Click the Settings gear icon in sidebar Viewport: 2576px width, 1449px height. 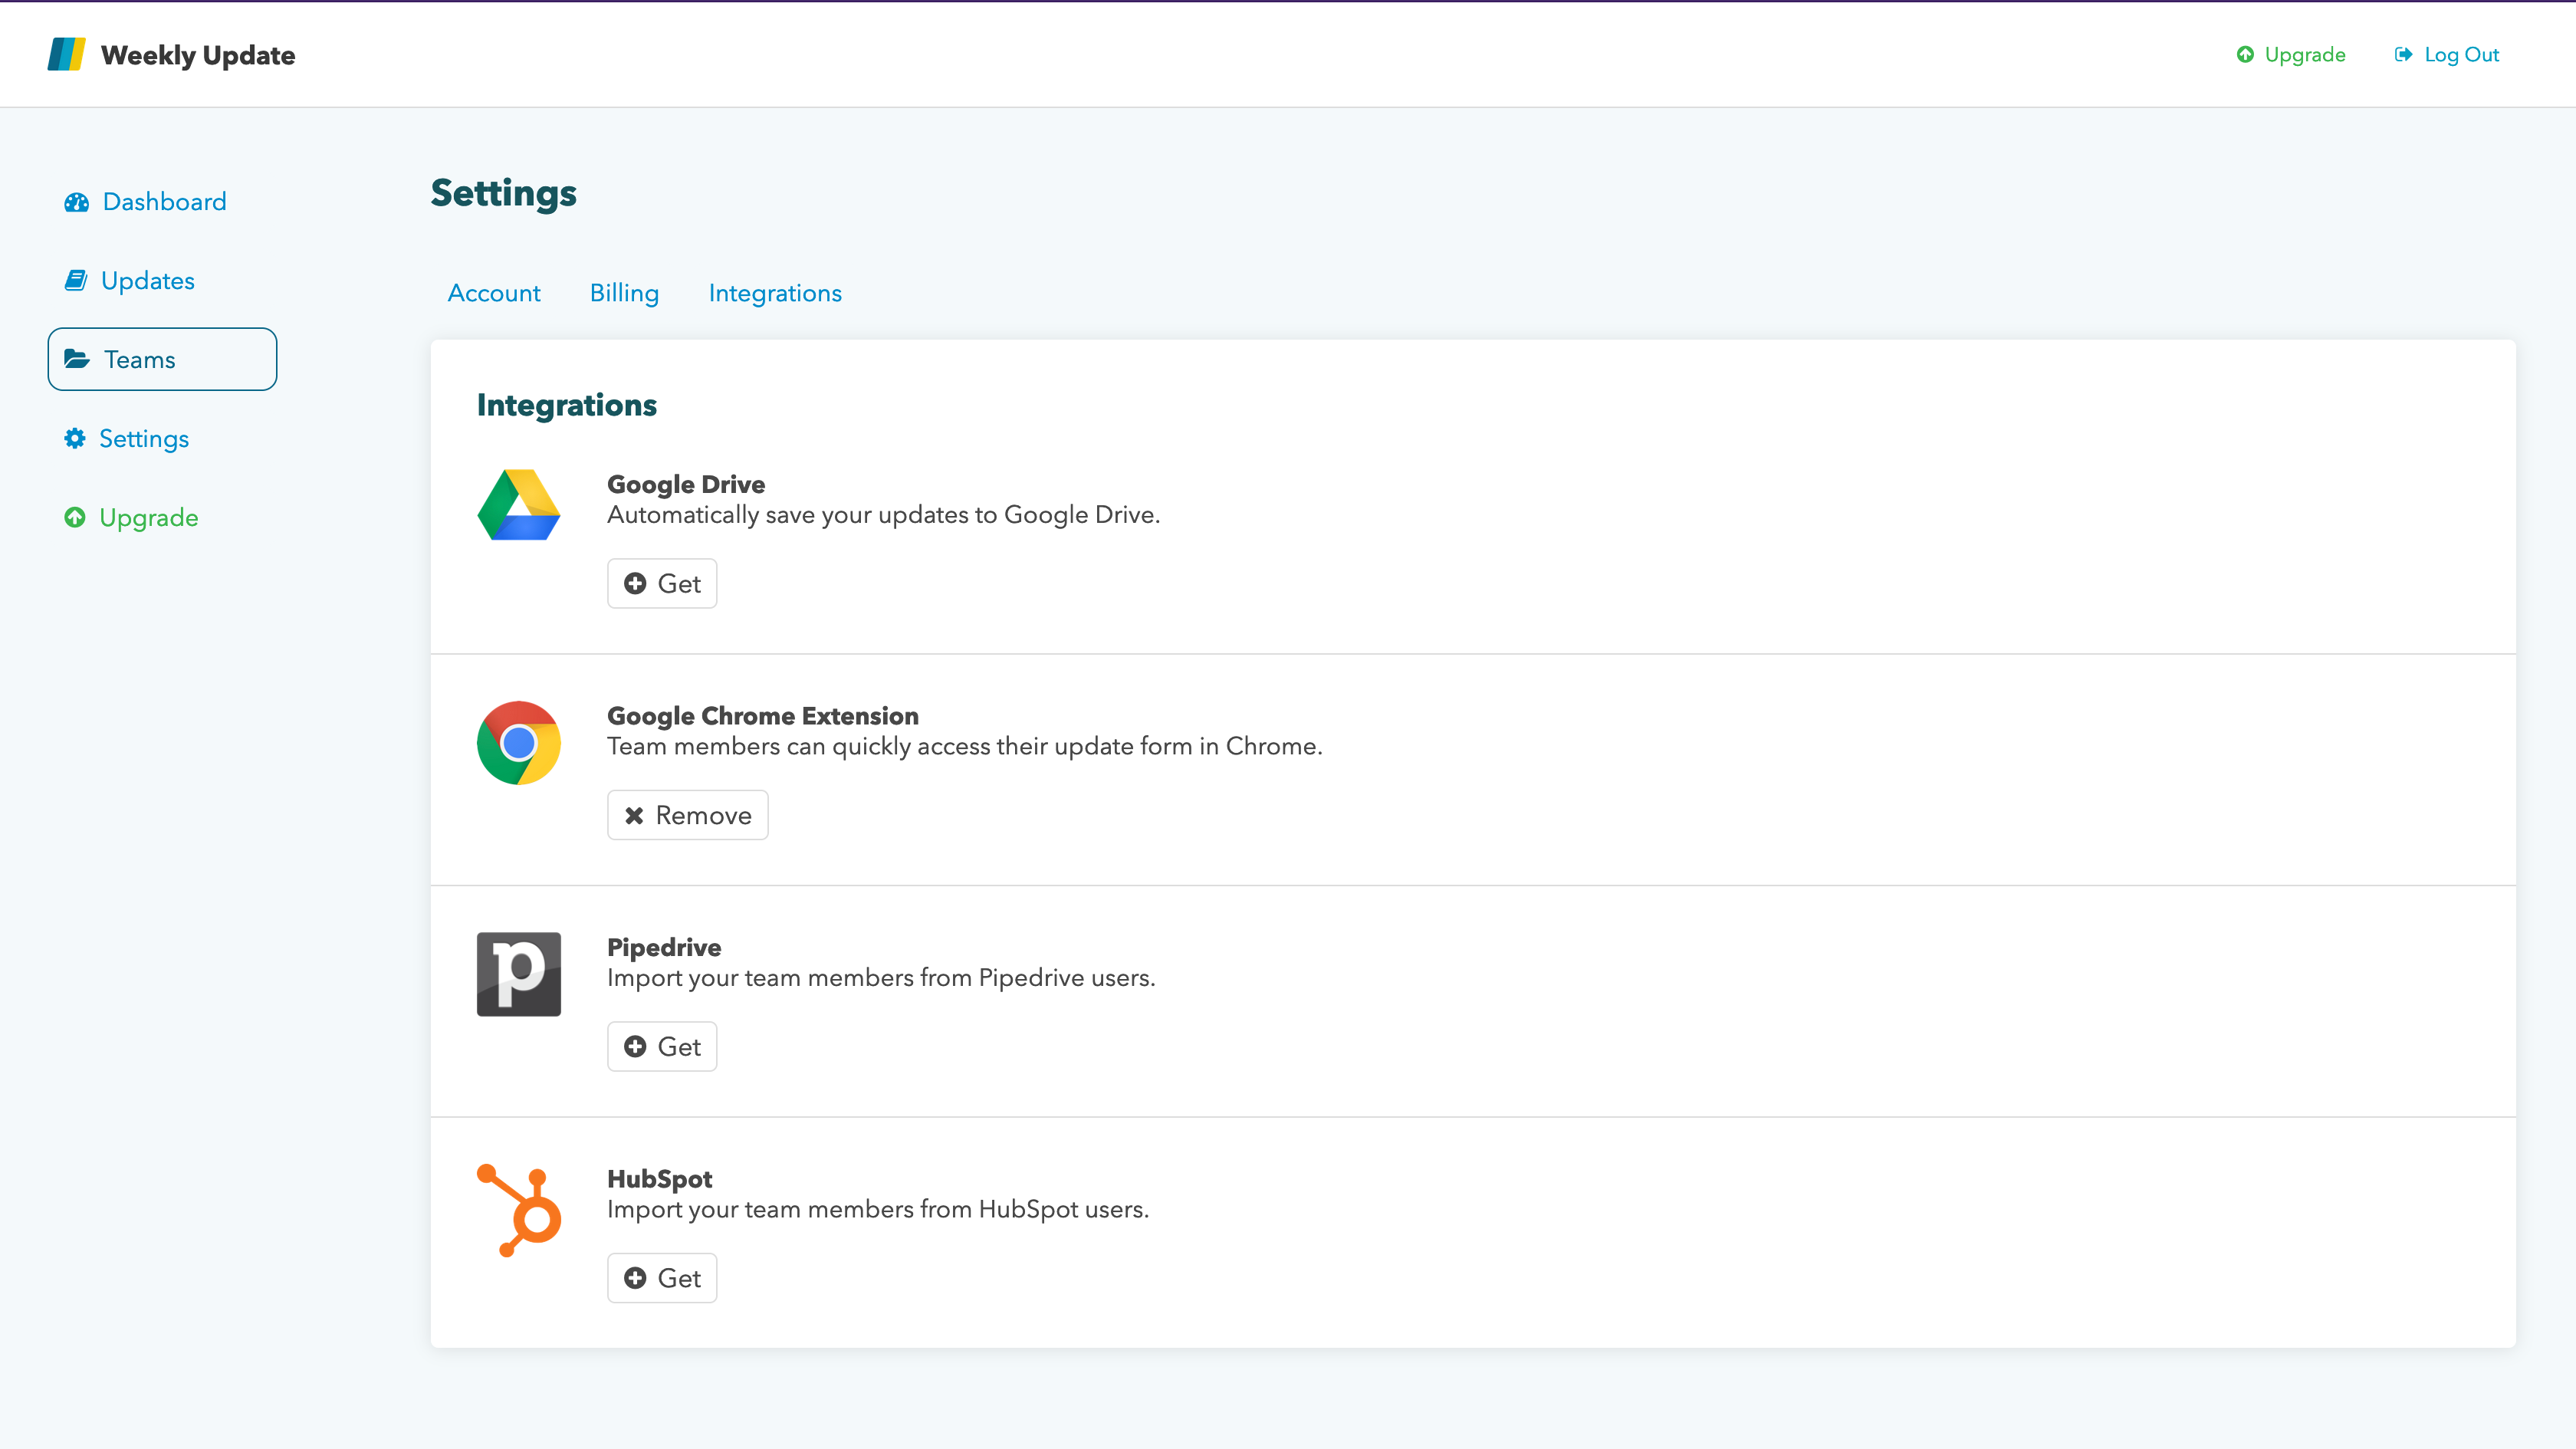pos(75,438)
